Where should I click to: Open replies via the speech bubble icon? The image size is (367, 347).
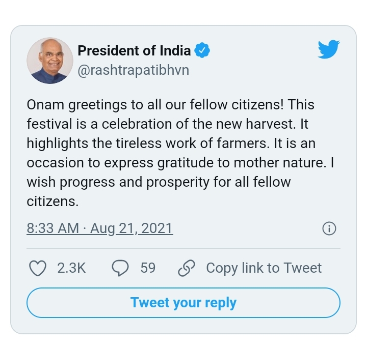click(120, 268)
